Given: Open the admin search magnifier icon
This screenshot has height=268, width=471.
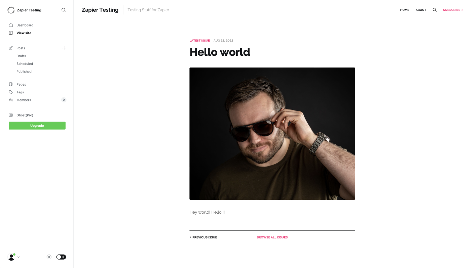Looking at the screenshot, I should point(64,10).
